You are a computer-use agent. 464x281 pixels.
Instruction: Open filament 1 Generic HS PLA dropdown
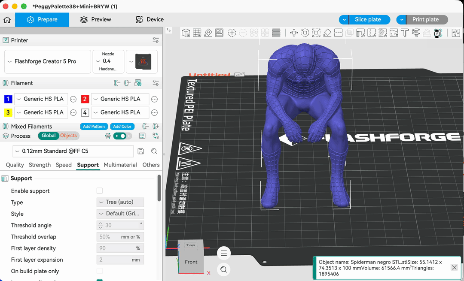tap(41, 99)
